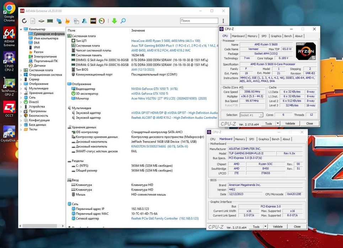
Task: Switch to Mainboard tab in upper CPU-Z window
Action: click(238, 36)
